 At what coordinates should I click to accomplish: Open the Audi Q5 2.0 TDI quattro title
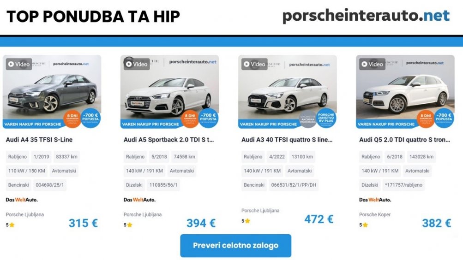[404, 140]
